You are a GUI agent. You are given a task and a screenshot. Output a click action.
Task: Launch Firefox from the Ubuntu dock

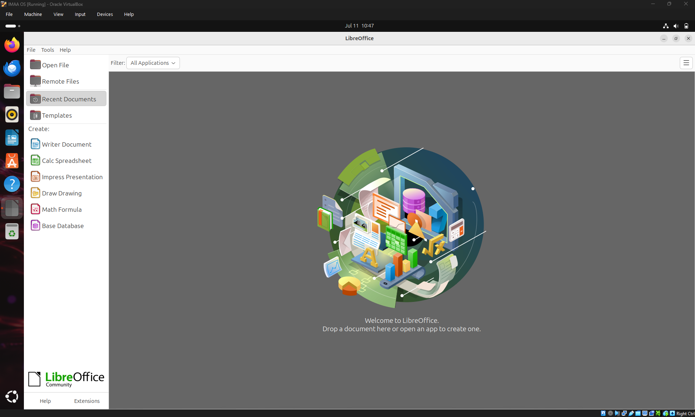coord(12,45)
